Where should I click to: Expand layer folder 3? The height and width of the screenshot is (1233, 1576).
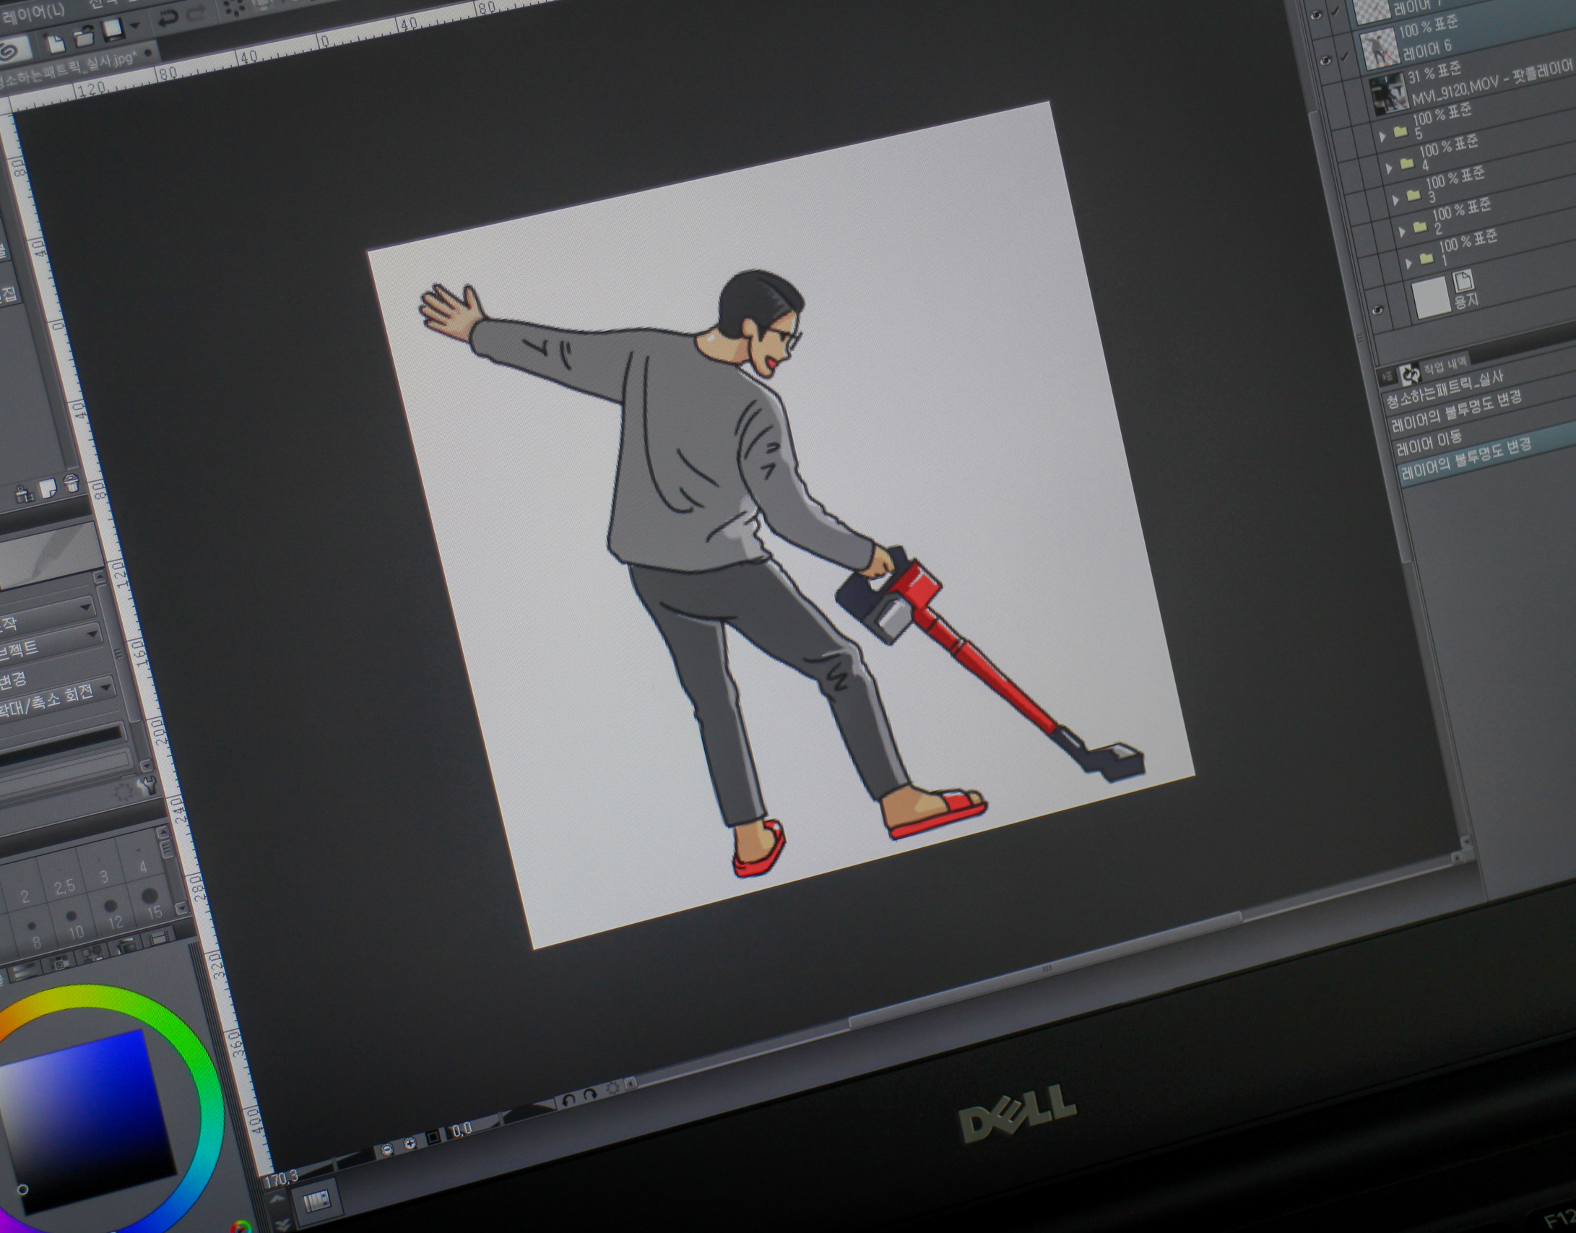click(1396, 200)
